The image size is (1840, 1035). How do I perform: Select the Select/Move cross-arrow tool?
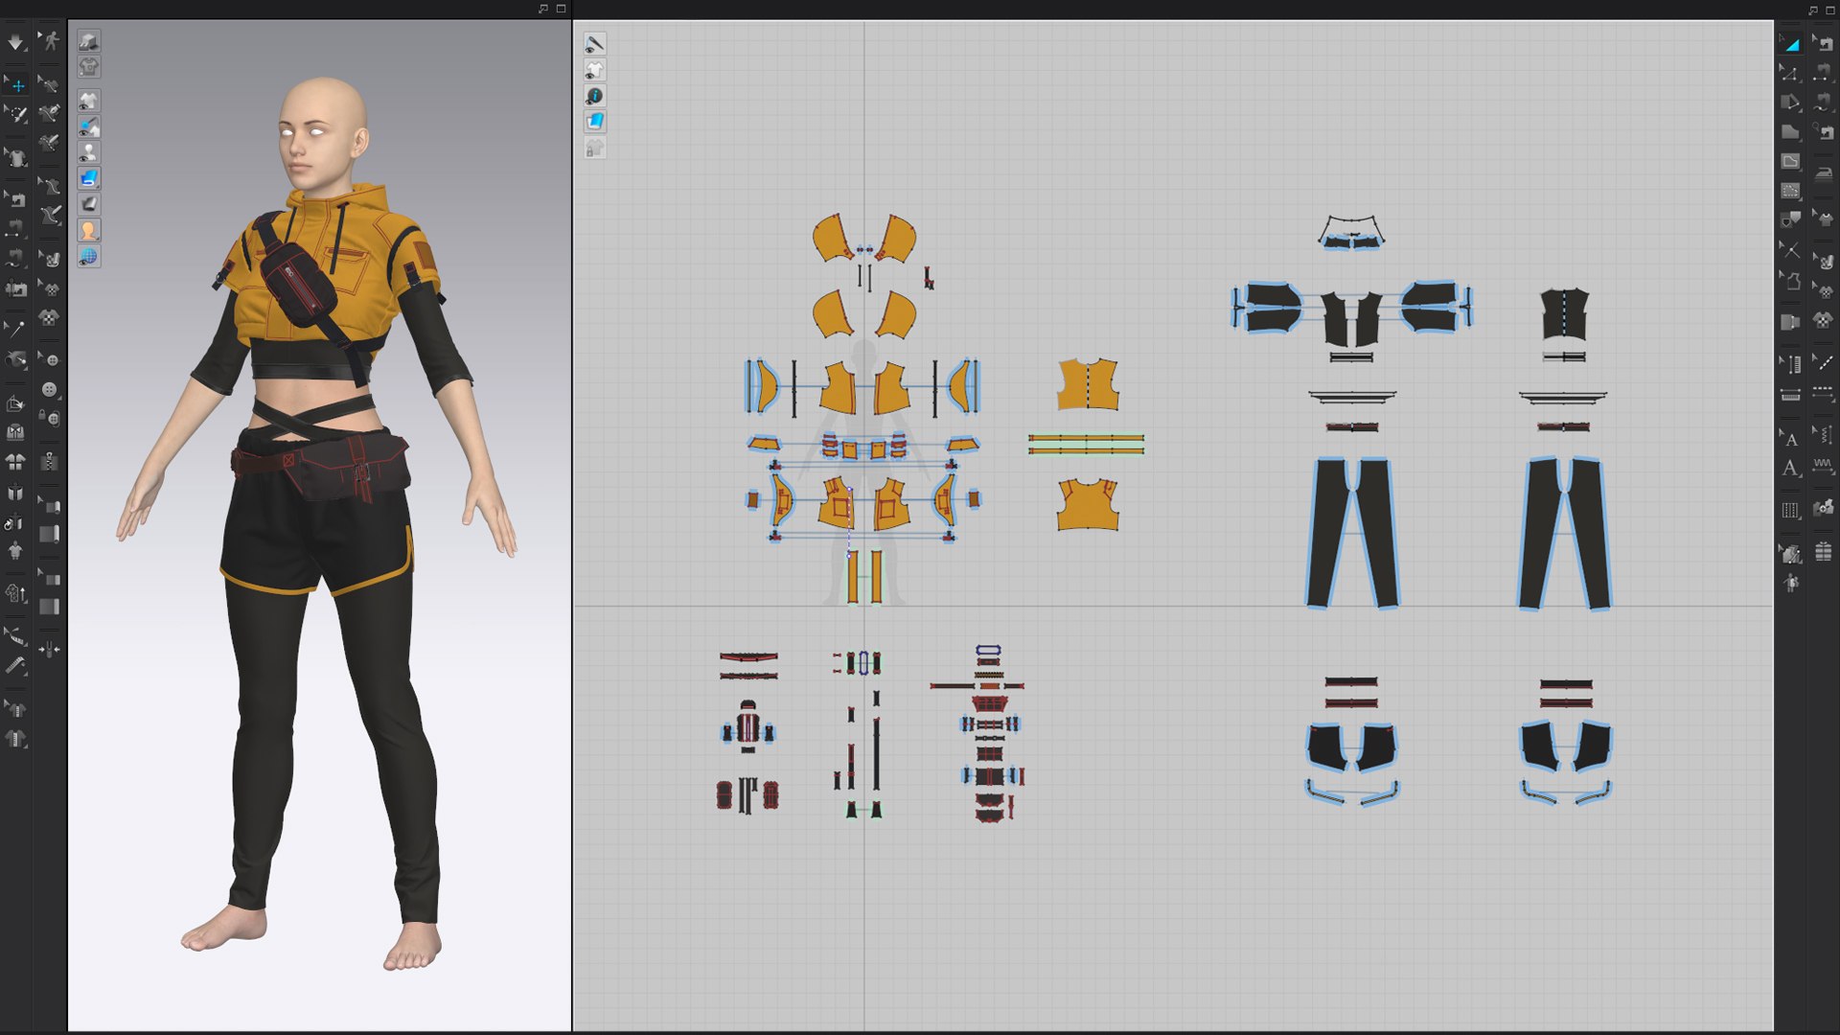(16, 85)
